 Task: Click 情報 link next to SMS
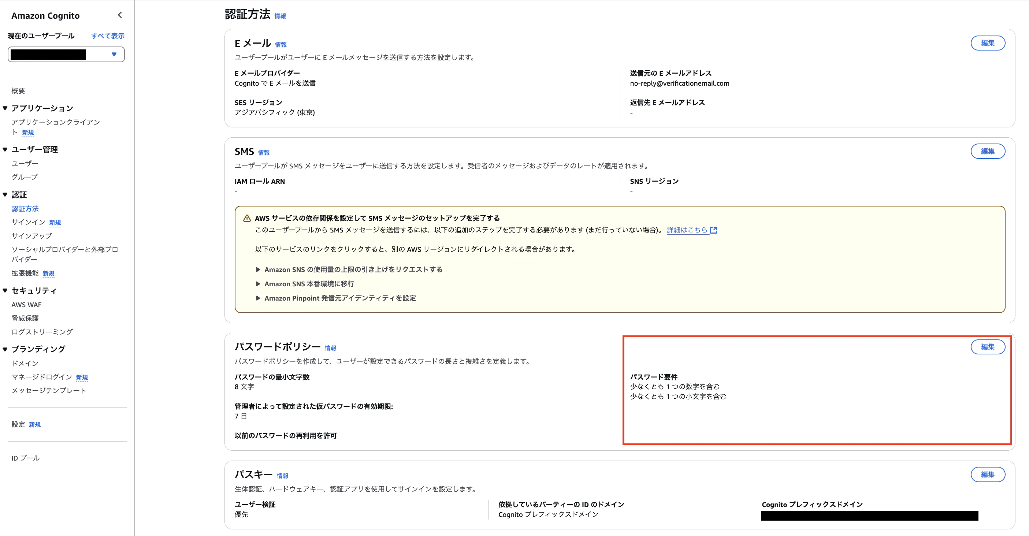click(264, 153)
